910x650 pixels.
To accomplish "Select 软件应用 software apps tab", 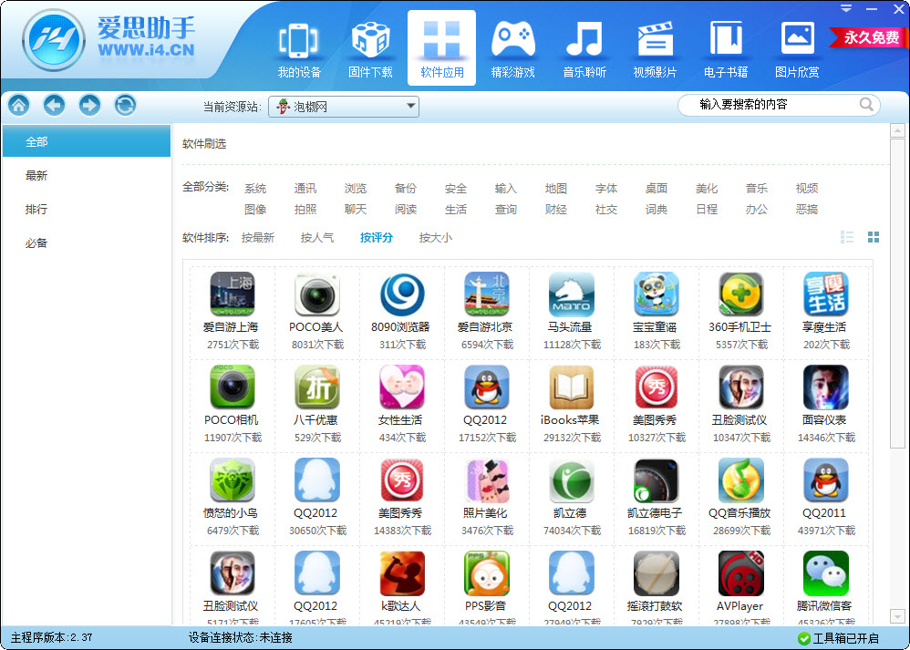I will [x=441, y=48].
